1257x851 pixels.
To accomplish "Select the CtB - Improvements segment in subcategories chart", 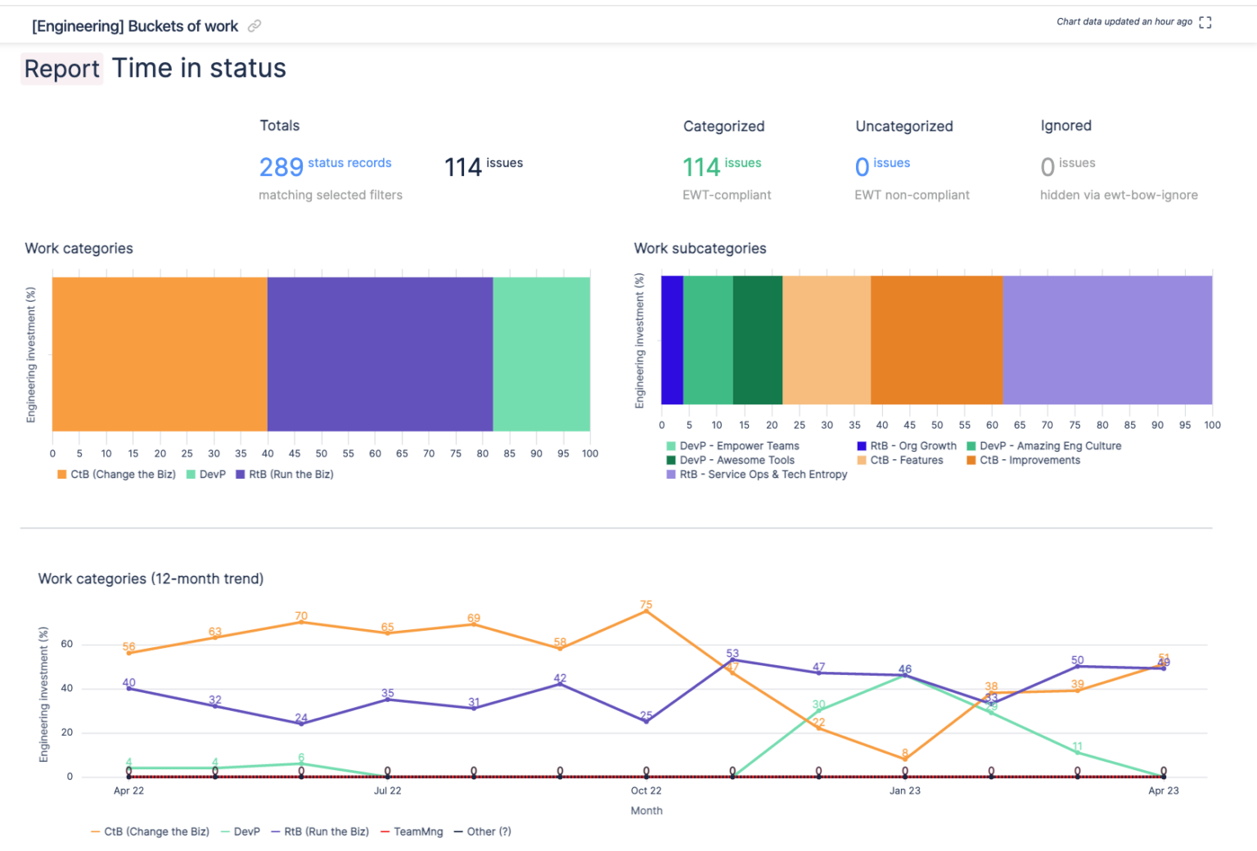I will (935, 340).
